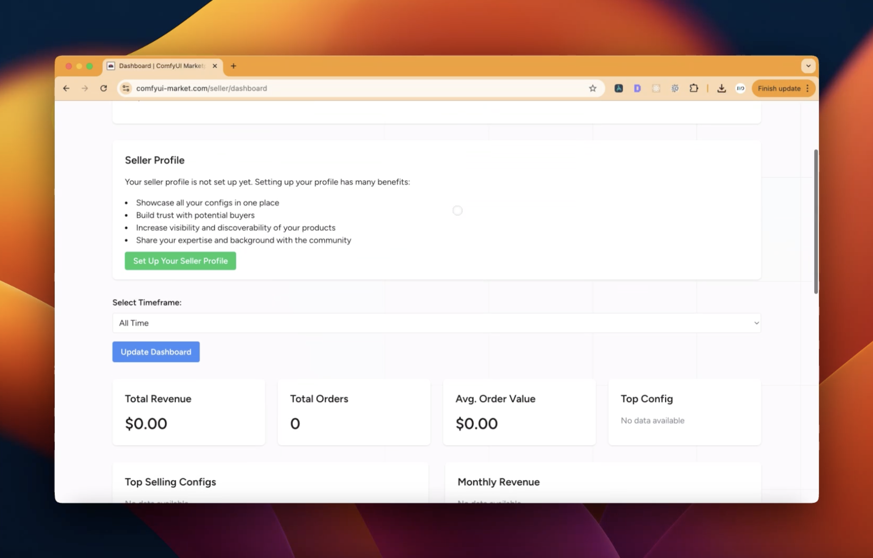The height and width of the screenshot is (558, 873).
Task: Open the Extensions puzzle piece menu
Action: pyautogui.click(x=693, y=89)
